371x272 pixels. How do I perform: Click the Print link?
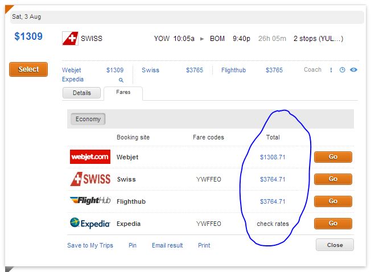pos(204,245)
